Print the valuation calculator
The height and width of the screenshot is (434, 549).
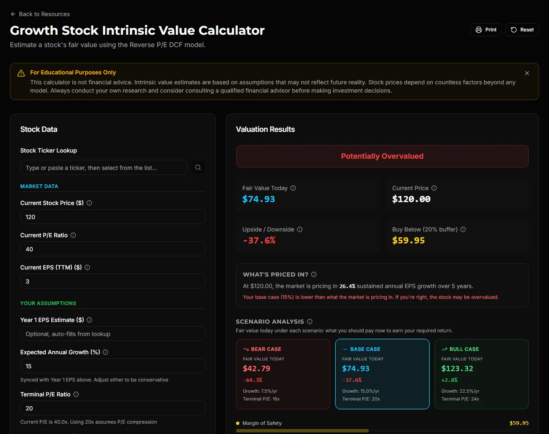coord(486,30)
